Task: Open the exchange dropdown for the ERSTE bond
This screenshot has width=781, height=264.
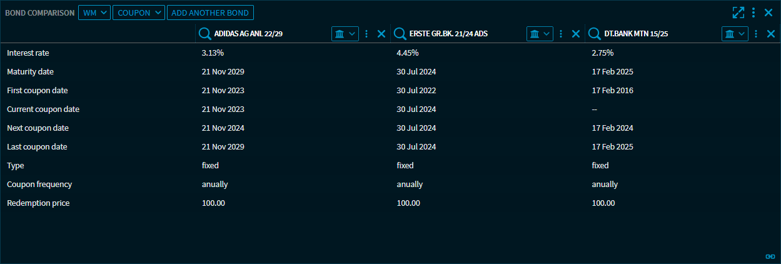Action: (540, 34)
